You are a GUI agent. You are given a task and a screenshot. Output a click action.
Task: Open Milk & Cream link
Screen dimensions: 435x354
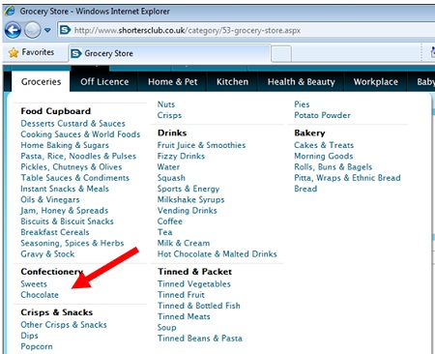coord(184,243)
